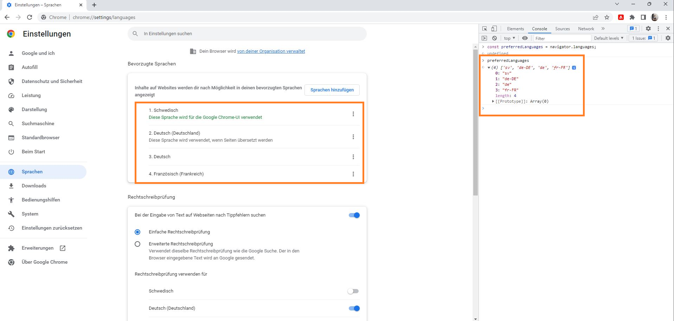674x321 pixels.
Task: Switch to the Sources tab
Action: tap(562, 28)
